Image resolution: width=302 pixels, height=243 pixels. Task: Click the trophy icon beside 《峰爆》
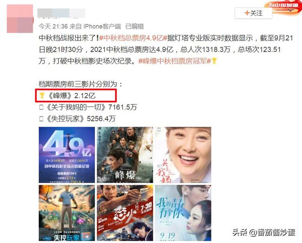42,95
